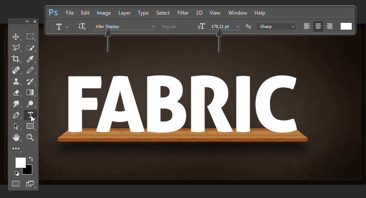This screenshot has width=366, height=198.
Task: Open the 3D menu
Action: click(x=199, y=13)
